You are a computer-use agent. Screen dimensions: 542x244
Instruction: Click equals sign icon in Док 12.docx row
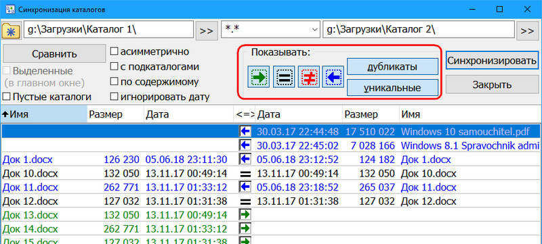tap(245, 201)
